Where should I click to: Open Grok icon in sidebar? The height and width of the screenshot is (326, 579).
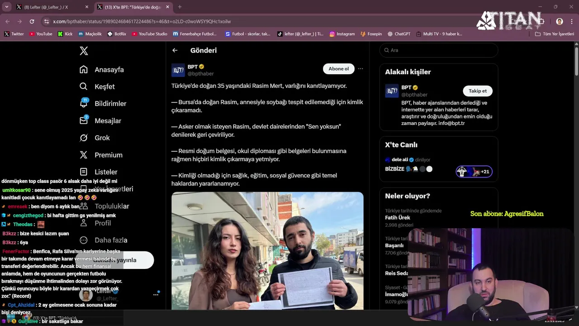tap(84, 138)
